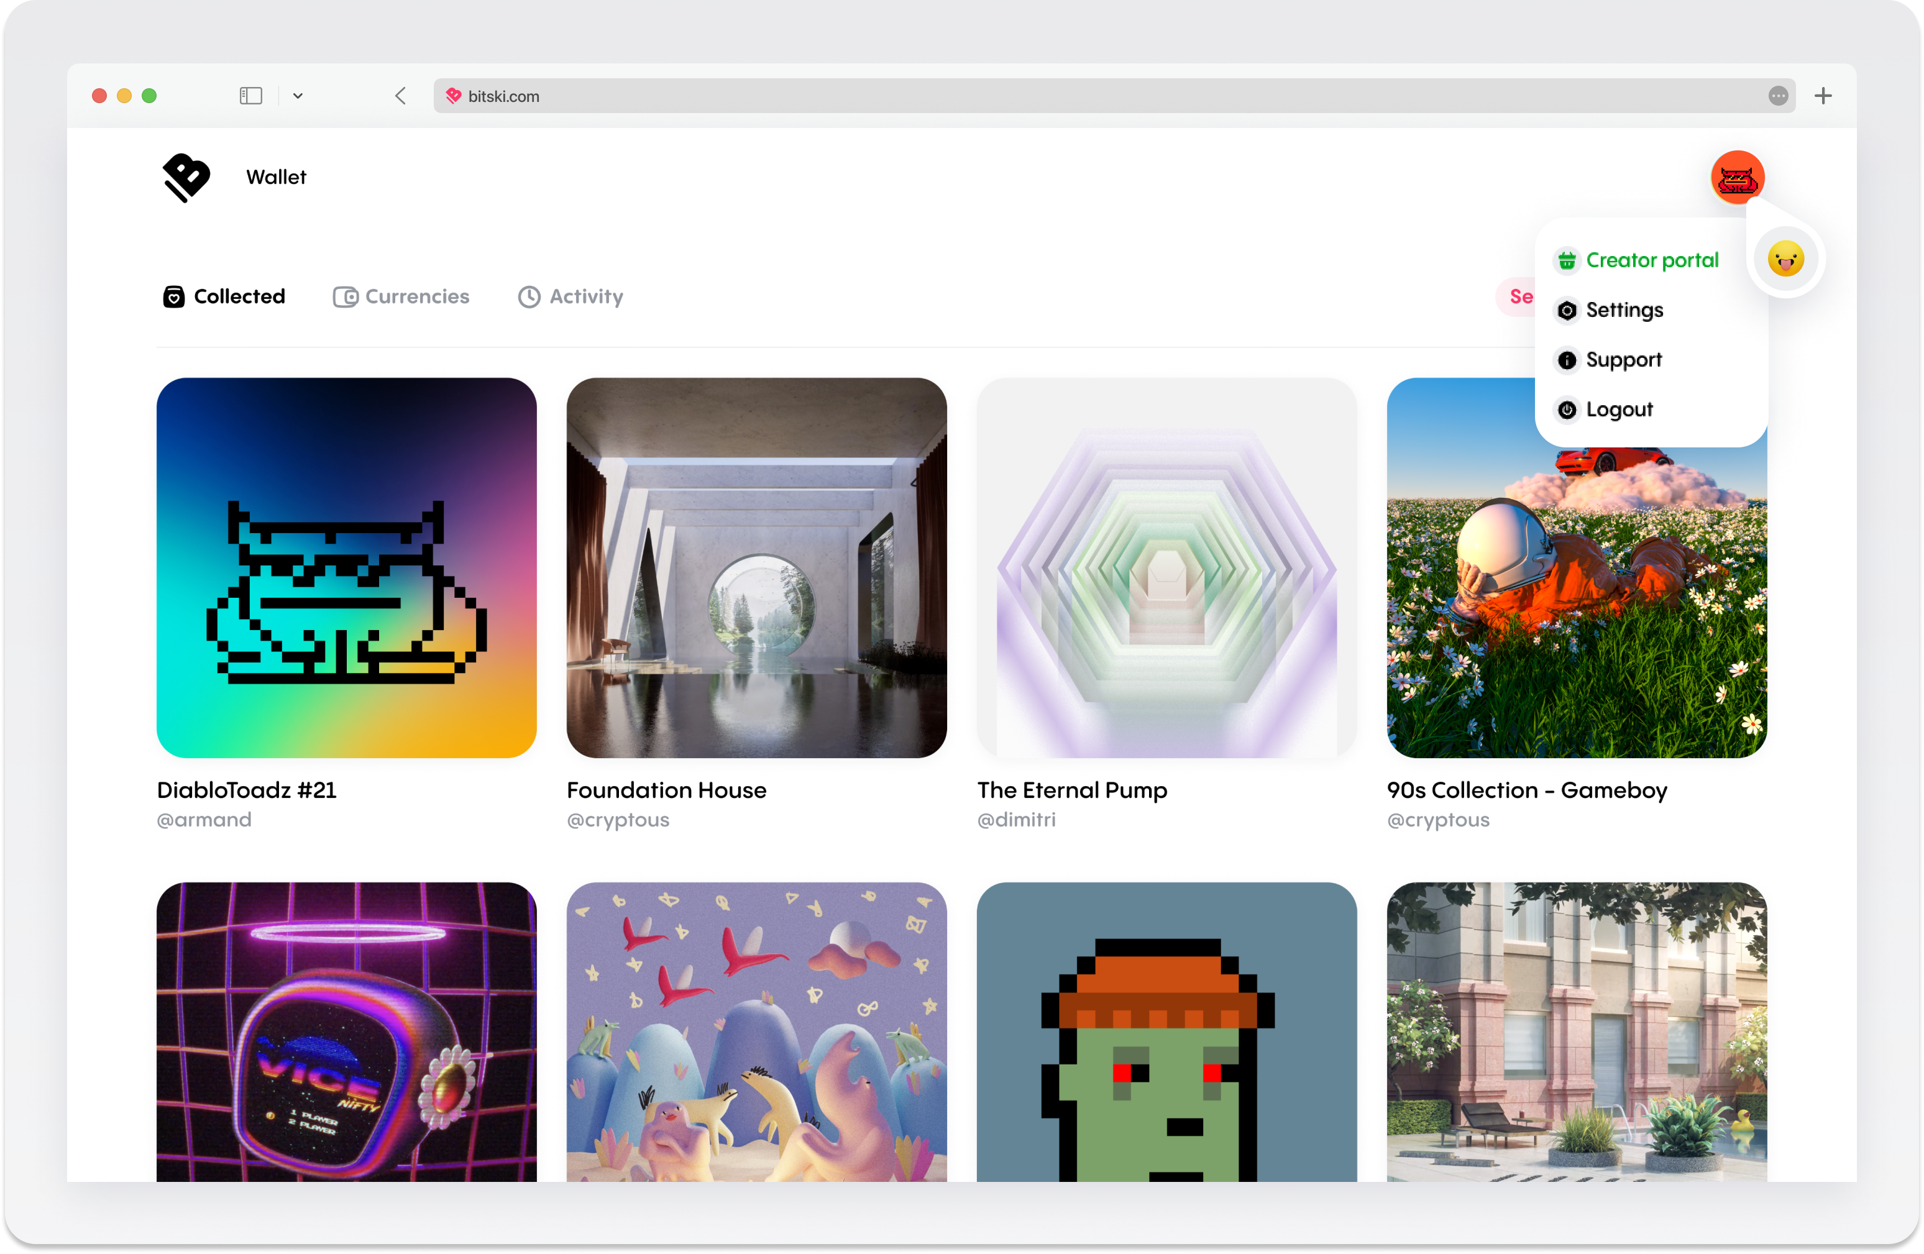Click the Bitski favicon in address bar
The image size is (1924, 1254).
click(454, 96)
